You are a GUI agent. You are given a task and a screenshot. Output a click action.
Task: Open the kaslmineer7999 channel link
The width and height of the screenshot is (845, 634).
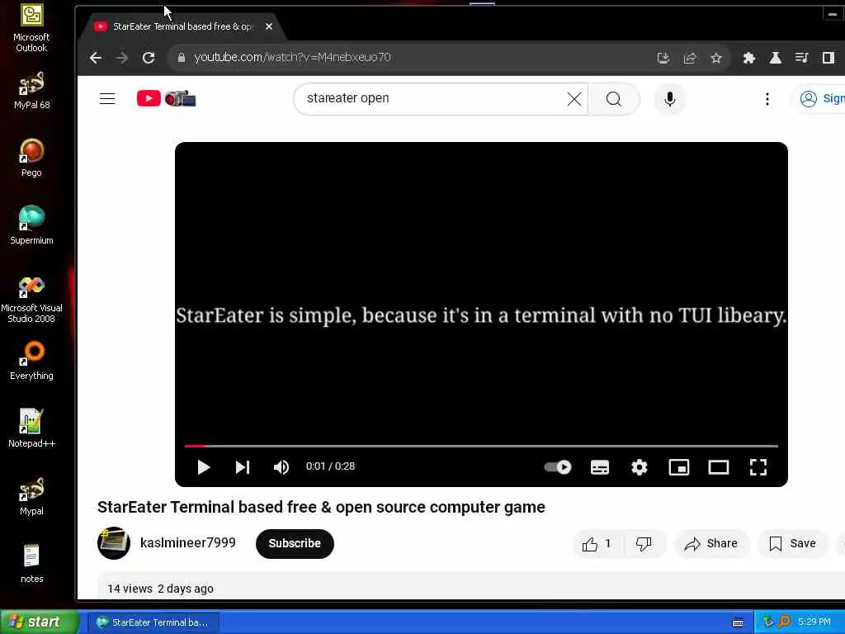187,542
